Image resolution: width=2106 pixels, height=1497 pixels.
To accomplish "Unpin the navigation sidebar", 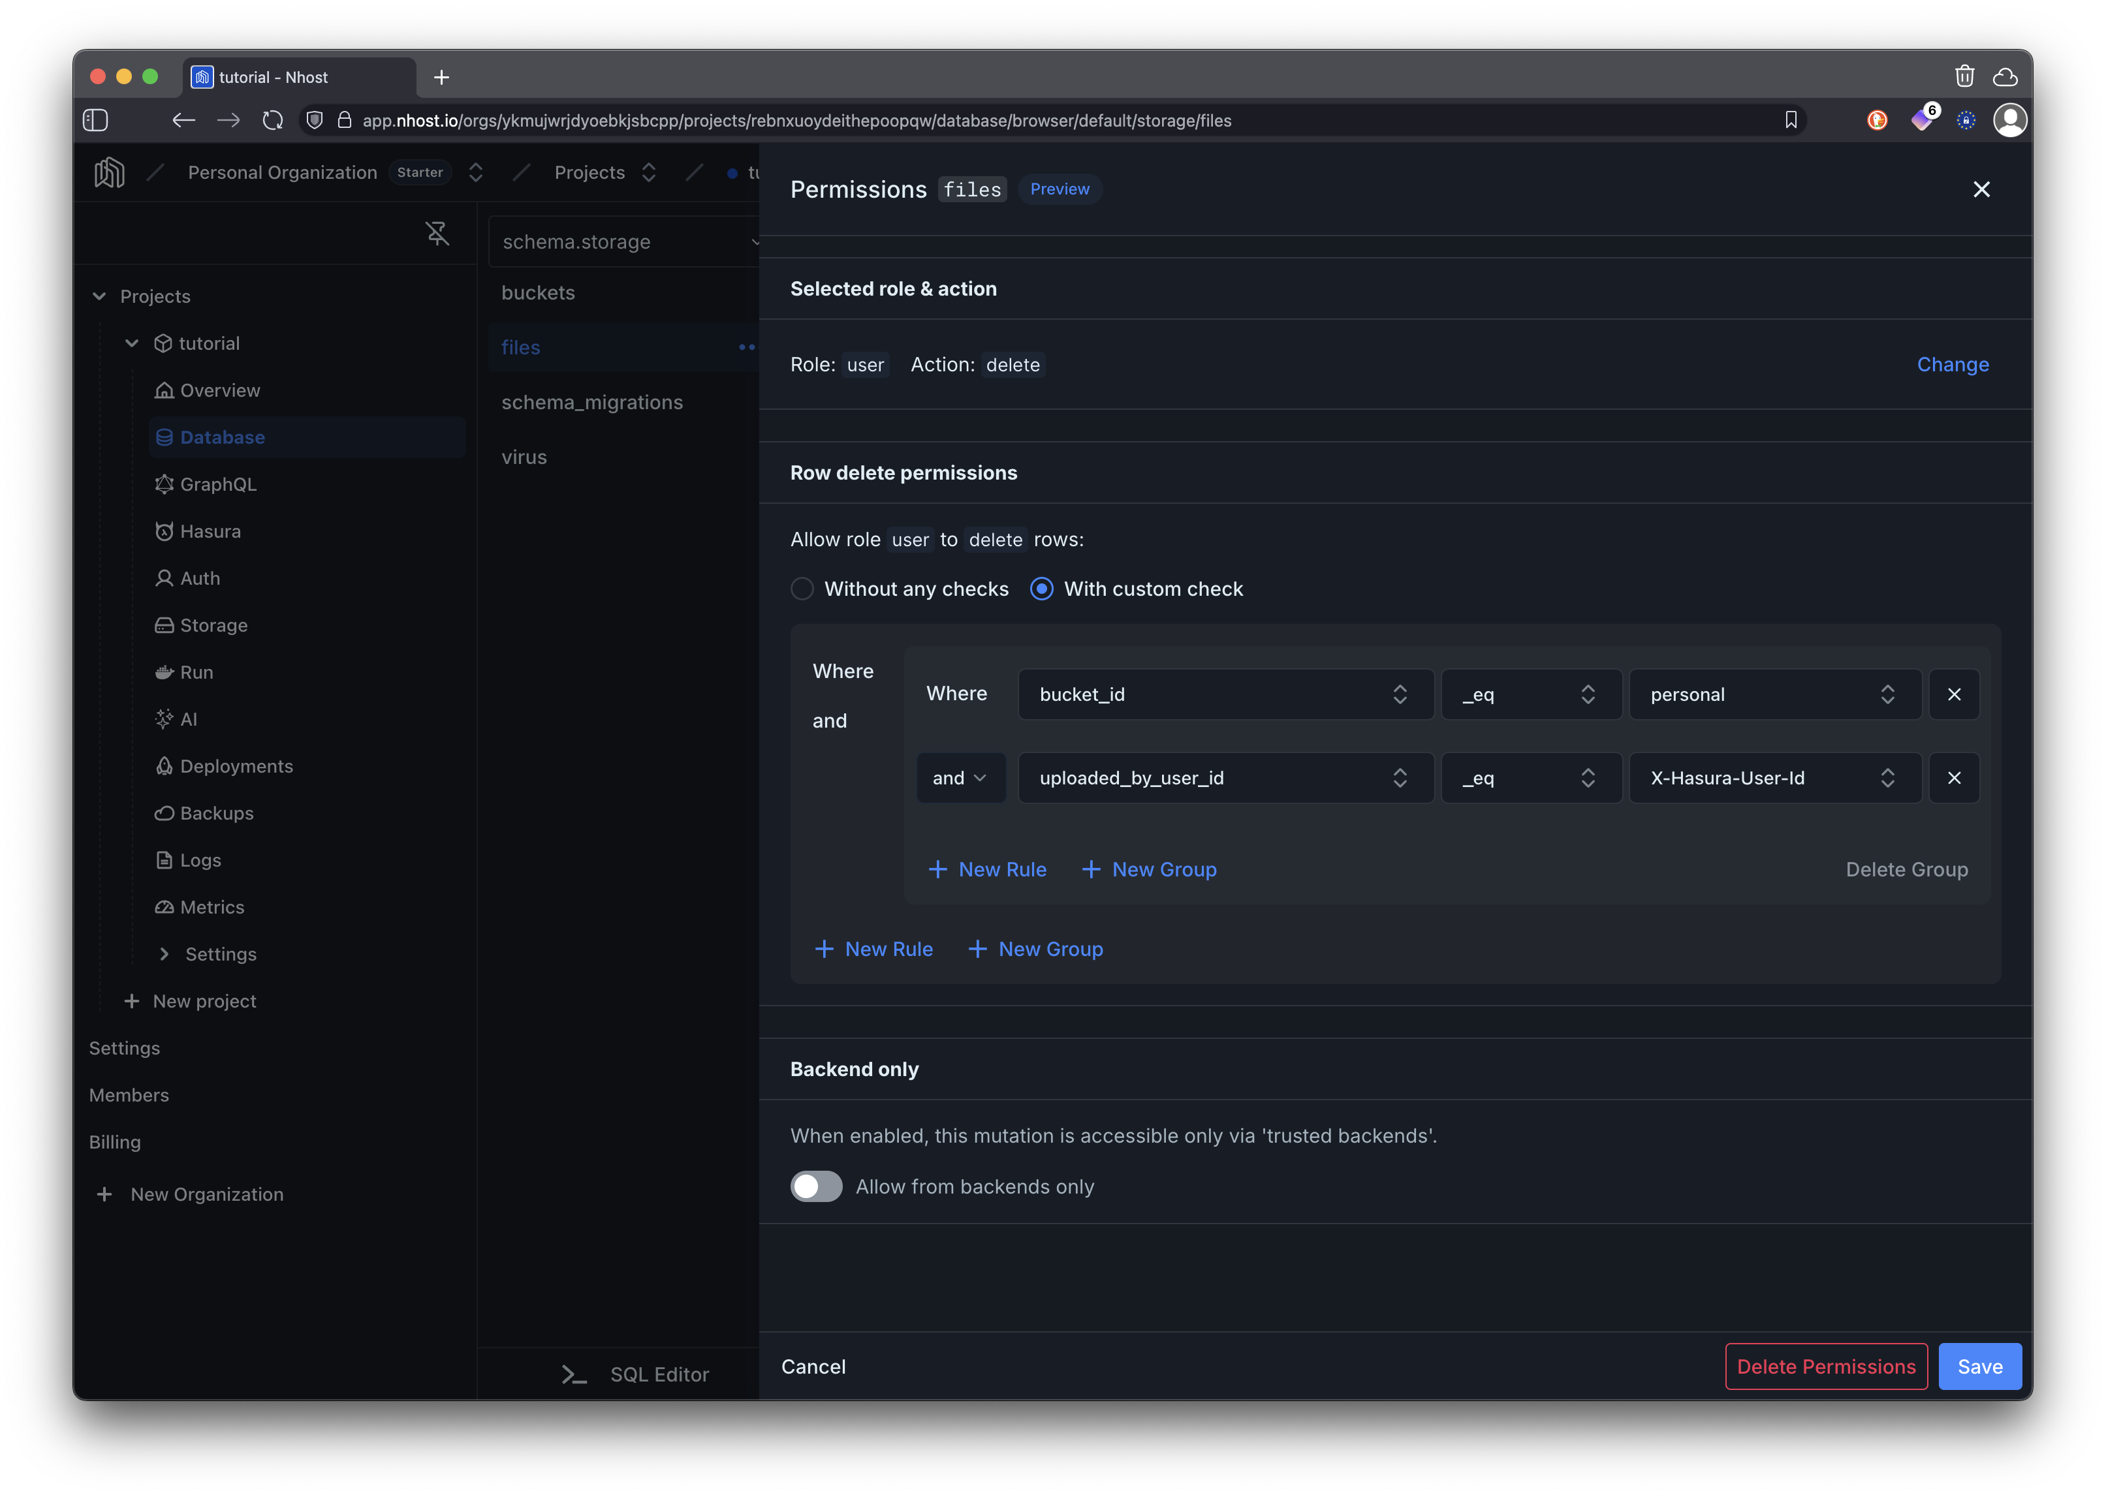I will [x=437, y=233].
